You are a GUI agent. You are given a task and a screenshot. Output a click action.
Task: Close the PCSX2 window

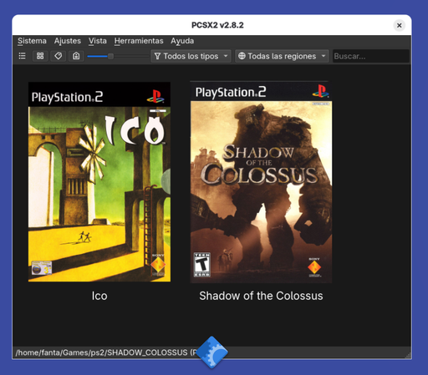point(399,25)
